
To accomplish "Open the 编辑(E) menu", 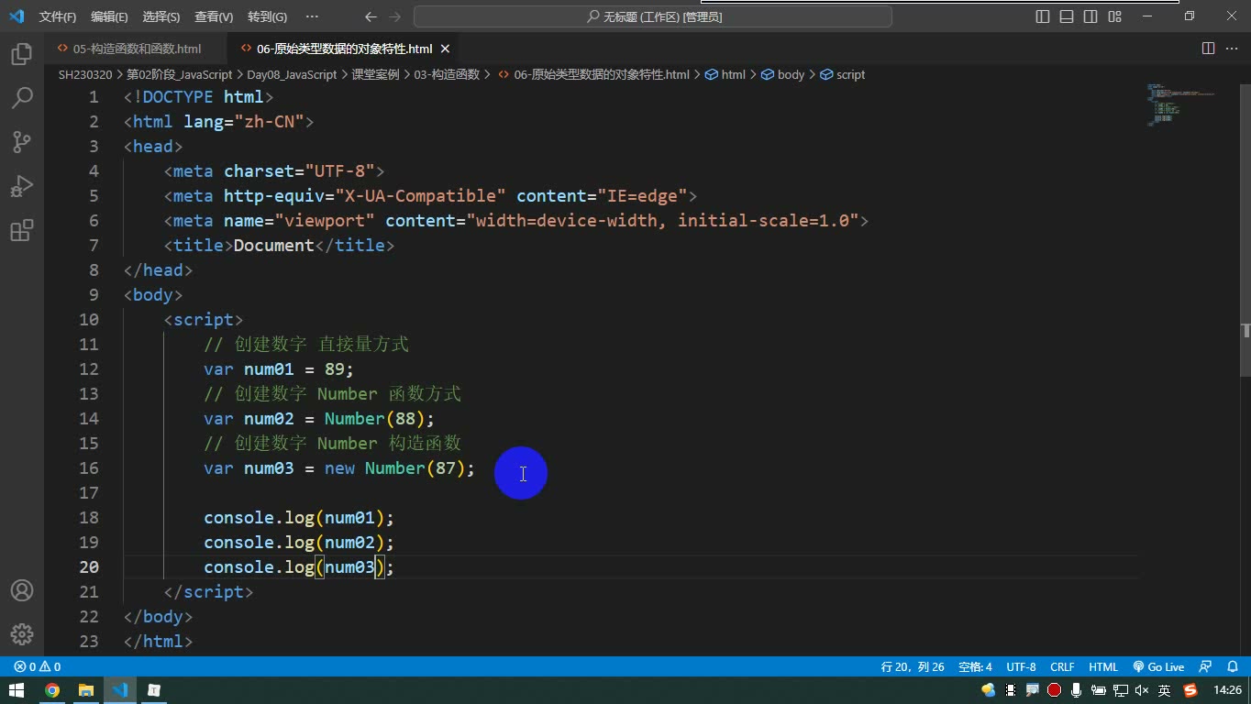I will (x=109, y=16).
